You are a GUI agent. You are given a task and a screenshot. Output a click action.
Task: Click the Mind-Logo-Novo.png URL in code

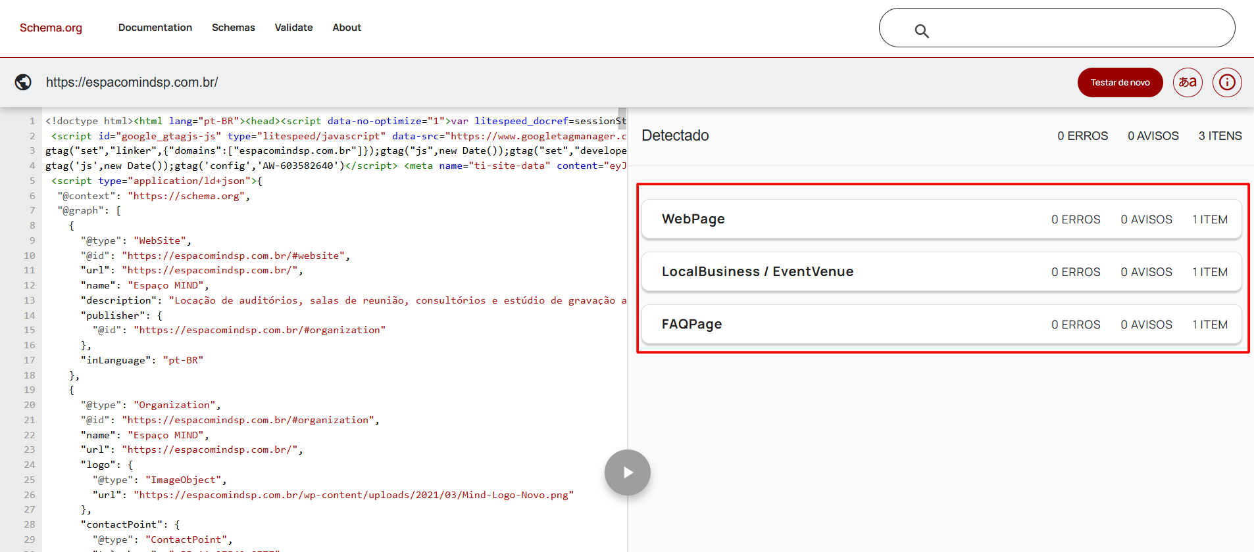(x=353, y=495)
